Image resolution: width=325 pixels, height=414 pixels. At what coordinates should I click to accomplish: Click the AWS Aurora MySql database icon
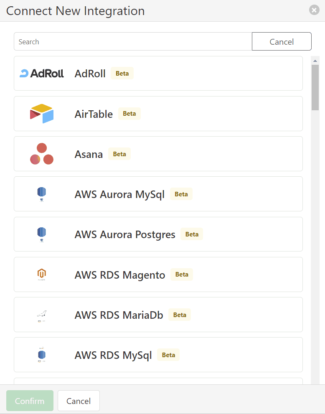tap(42, 194)
